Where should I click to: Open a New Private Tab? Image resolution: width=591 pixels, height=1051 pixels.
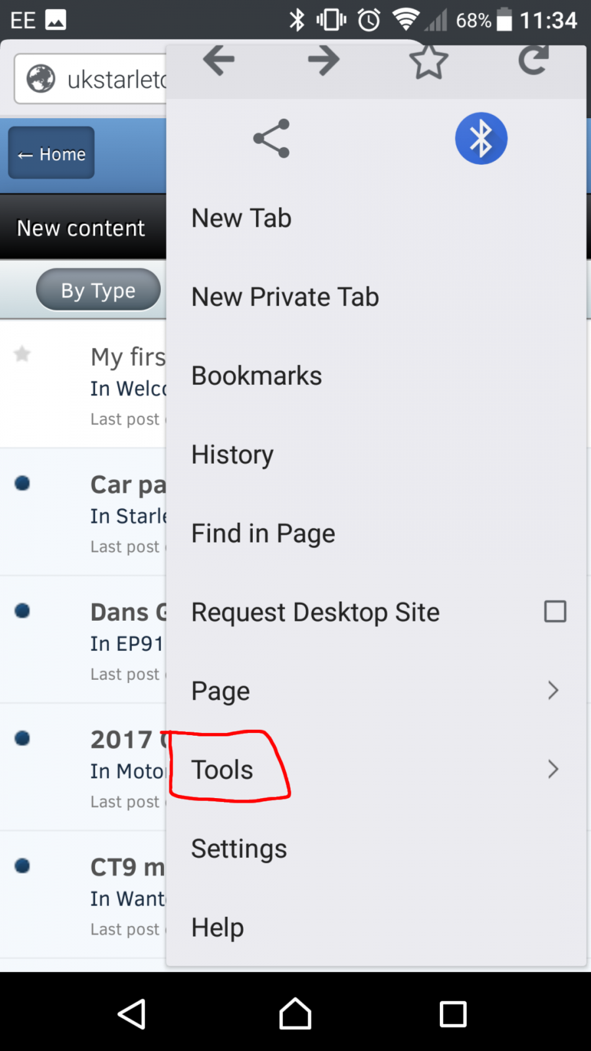click(x=285, y=297)
